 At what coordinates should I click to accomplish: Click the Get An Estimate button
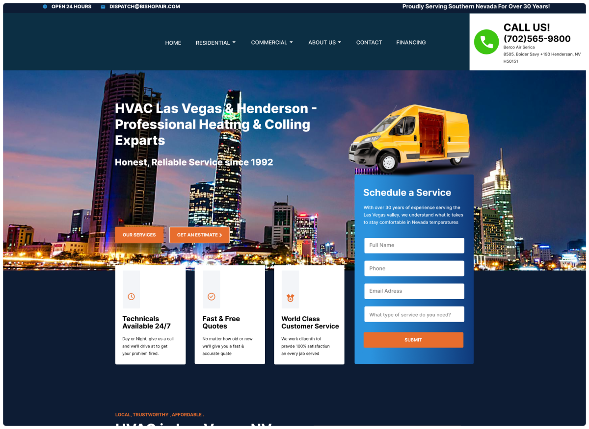point(199,235)
